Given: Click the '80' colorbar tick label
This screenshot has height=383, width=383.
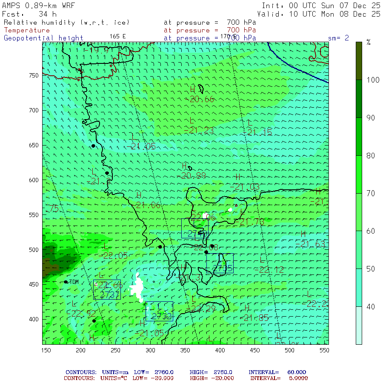Looking at the screenshot, I should [371, 156].
